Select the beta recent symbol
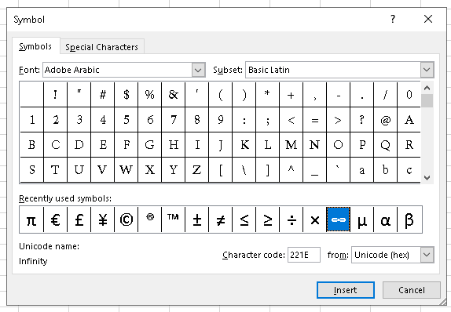Screen dimensions: 451x312 [409, 219]
